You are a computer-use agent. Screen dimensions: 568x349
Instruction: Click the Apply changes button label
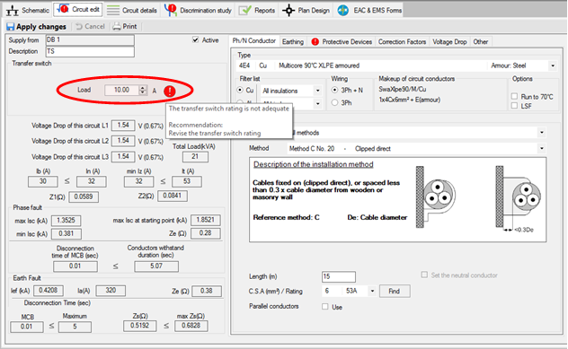point(41,27)
